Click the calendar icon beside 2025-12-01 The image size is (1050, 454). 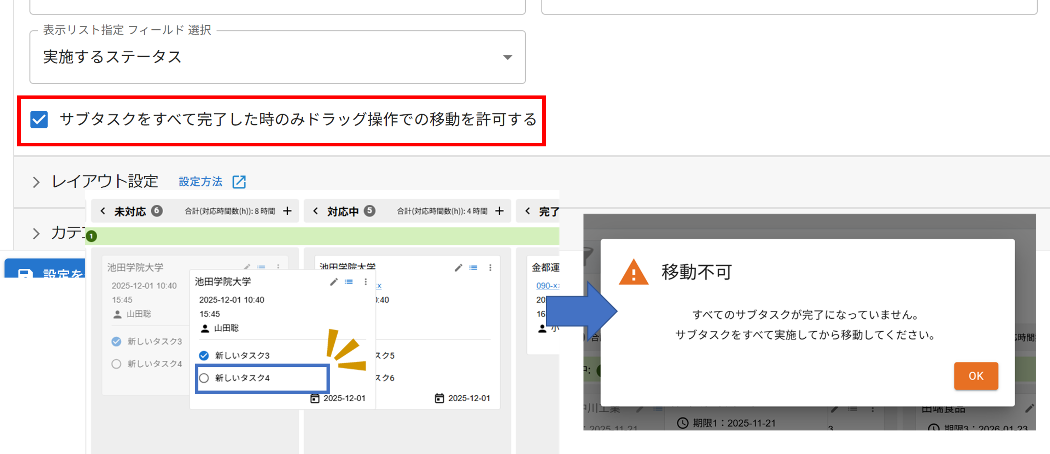pyautogui.click(x=314, y=398)
